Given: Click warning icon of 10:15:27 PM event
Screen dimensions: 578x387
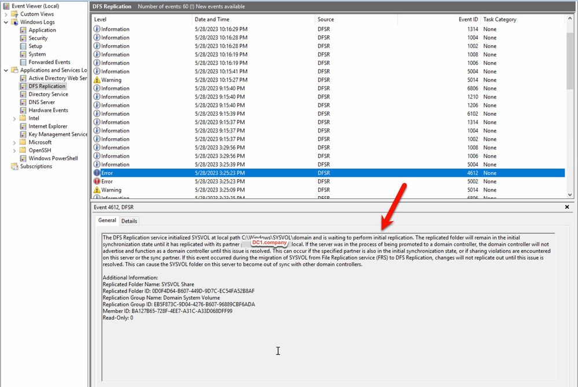Looking at the screenshot, I should point(97,80).
